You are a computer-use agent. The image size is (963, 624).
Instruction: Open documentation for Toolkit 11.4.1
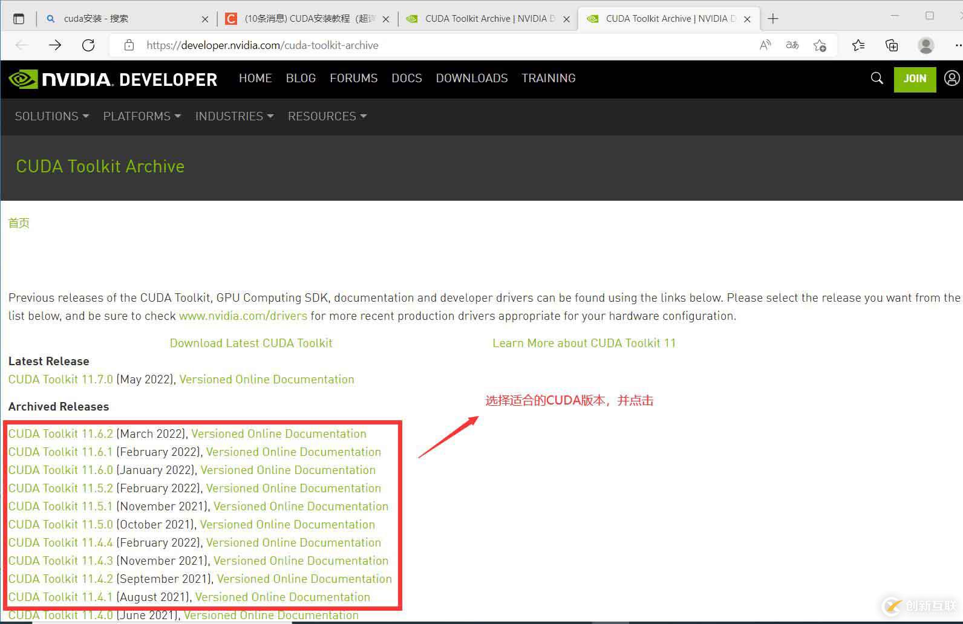[x=282, y=597]
